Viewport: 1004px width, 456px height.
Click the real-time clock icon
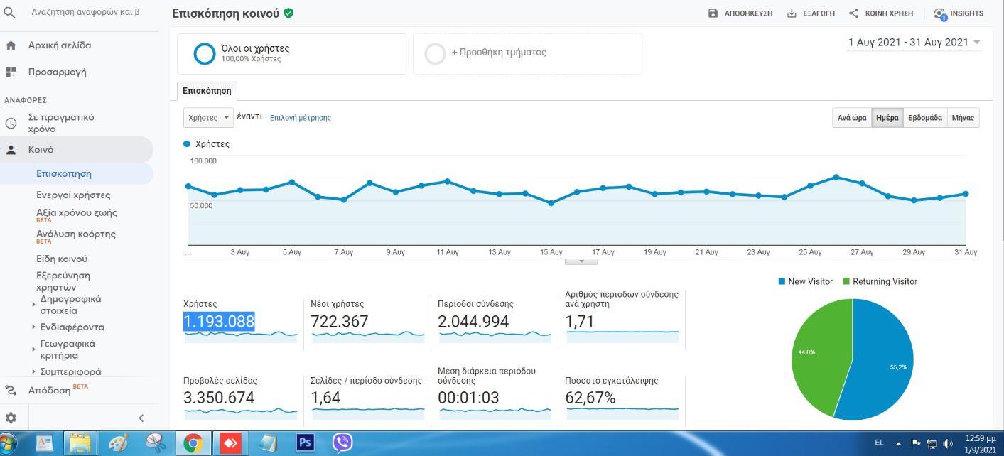click(x=11, y=123)
